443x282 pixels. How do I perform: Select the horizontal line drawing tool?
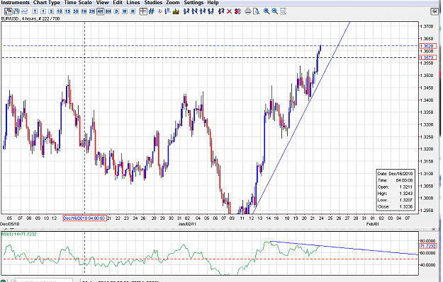click(x=203, y=11)
